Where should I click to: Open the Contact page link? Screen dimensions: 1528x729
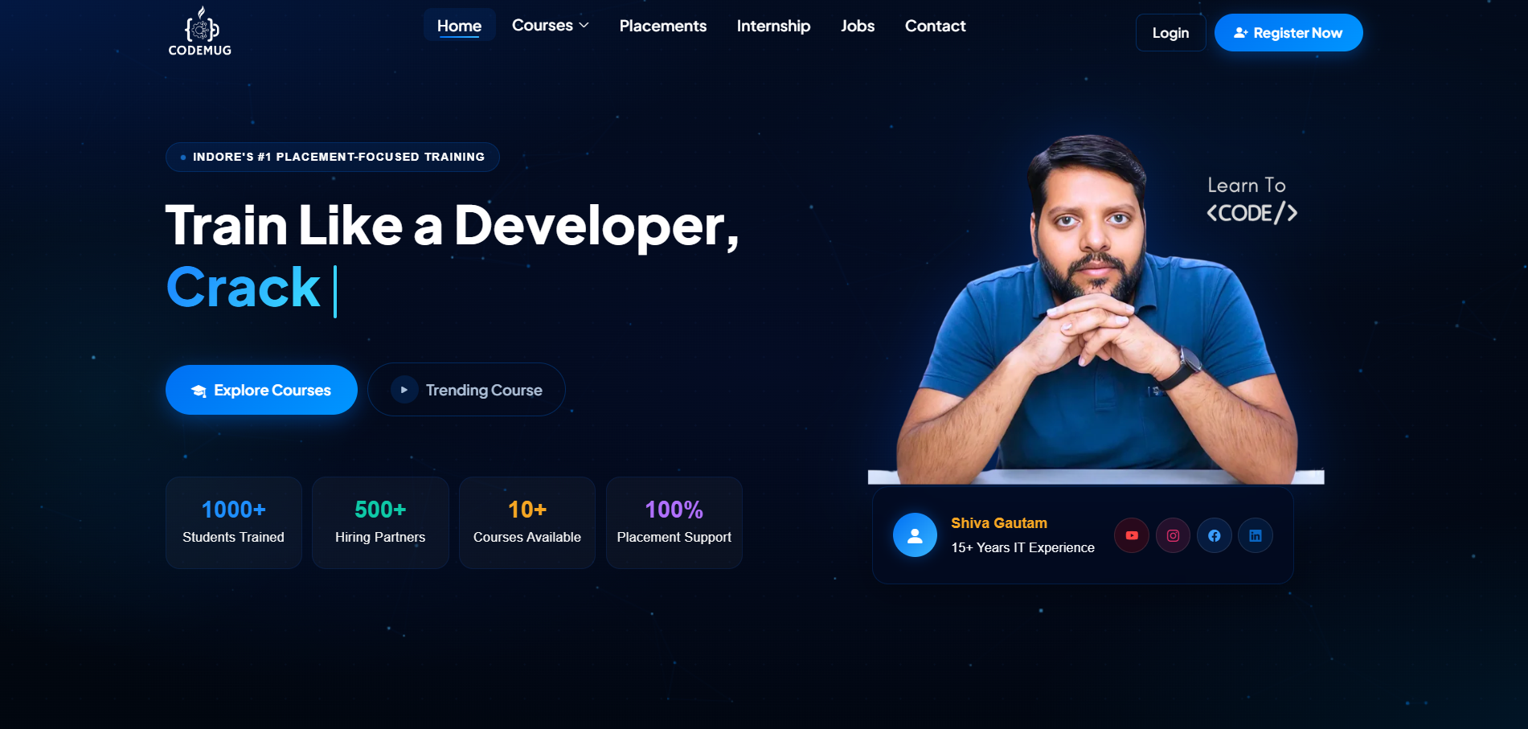point(935,26)
